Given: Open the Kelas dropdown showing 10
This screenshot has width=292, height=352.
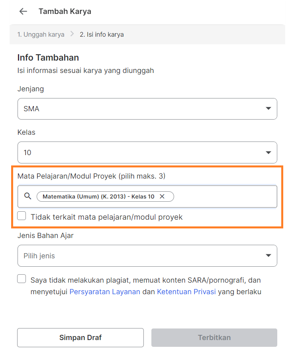Looking at the screenshot, I should click(x=147, y=152).
